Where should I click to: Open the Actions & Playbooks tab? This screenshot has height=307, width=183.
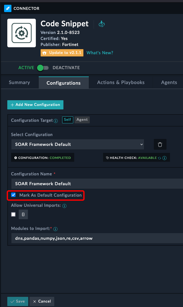coord(121,82)
